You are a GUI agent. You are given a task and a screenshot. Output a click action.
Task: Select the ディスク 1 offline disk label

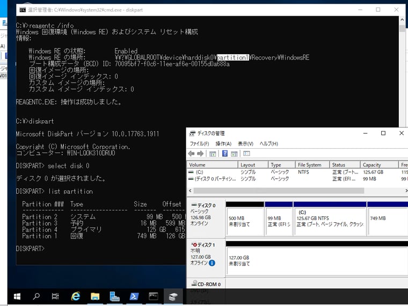pyautogui.click(x=206, y=258)
